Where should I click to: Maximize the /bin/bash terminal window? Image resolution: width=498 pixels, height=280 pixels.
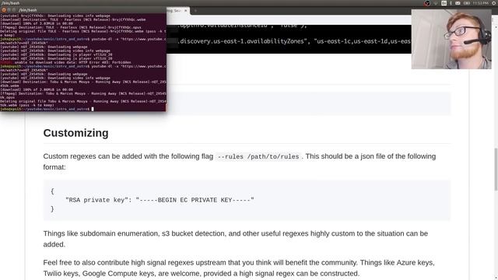click(x=14, y=10)
